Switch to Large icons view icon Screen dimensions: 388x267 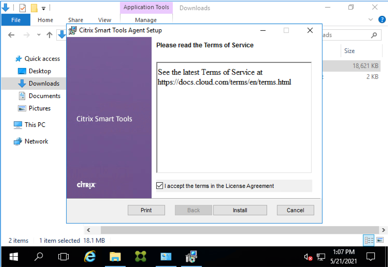(380, 240)
